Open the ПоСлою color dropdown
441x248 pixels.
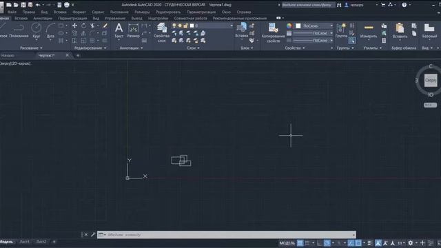coord(331,25)
